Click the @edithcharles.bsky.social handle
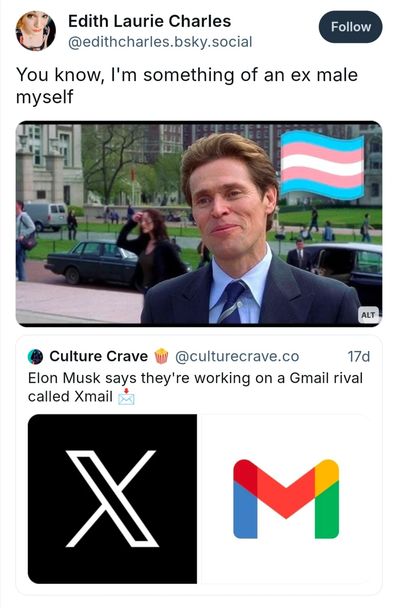 point(160,42)
